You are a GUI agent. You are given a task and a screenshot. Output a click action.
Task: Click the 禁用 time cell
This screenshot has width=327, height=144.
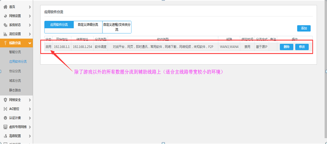248,47
